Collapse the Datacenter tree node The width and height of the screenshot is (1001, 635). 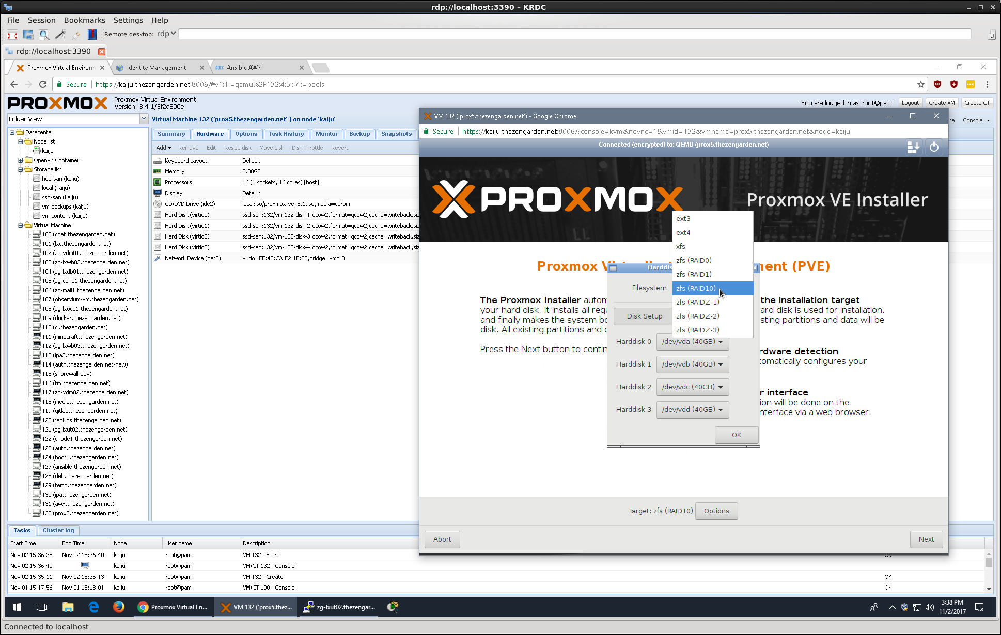coord(12,132)
